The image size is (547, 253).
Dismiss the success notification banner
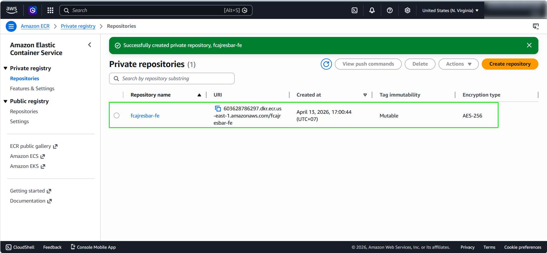(529, 45)
